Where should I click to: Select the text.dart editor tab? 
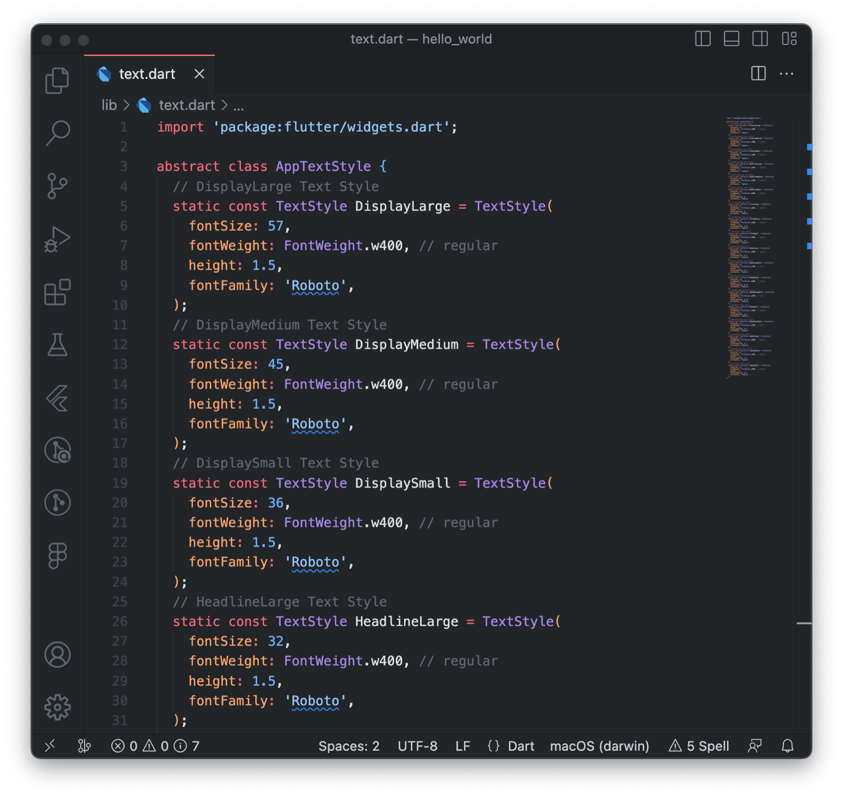[147, 74]
